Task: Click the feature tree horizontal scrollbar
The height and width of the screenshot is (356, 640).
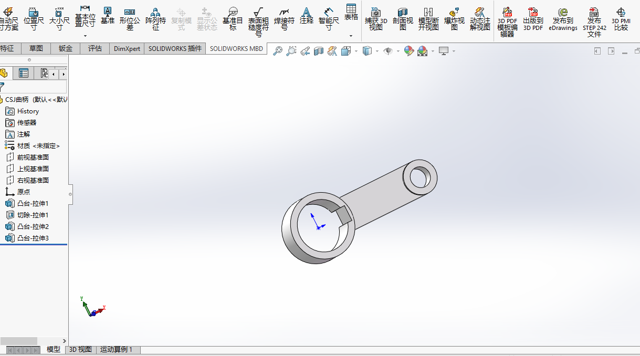Action: coord(19,341)
